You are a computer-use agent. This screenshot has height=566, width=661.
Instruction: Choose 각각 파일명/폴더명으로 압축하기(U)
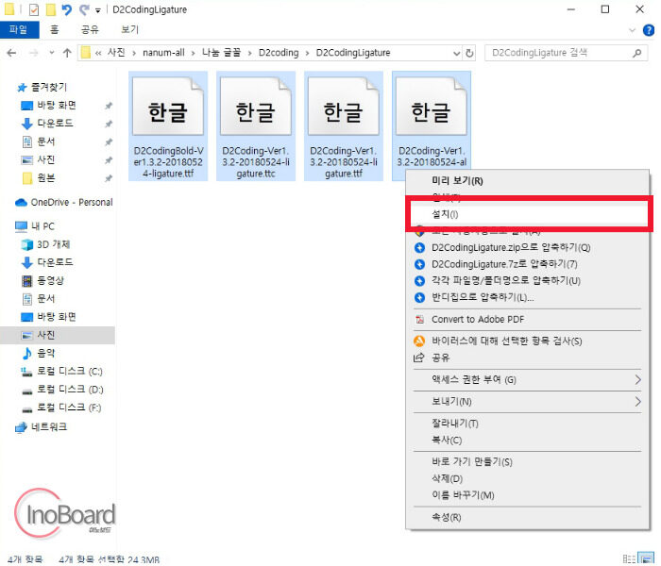click(527, 280)
